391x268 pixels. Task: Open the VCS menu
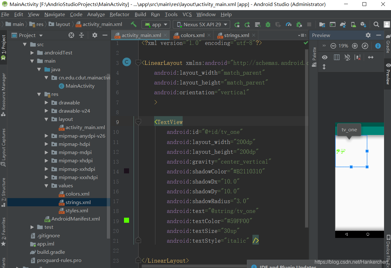pos(187,15)
